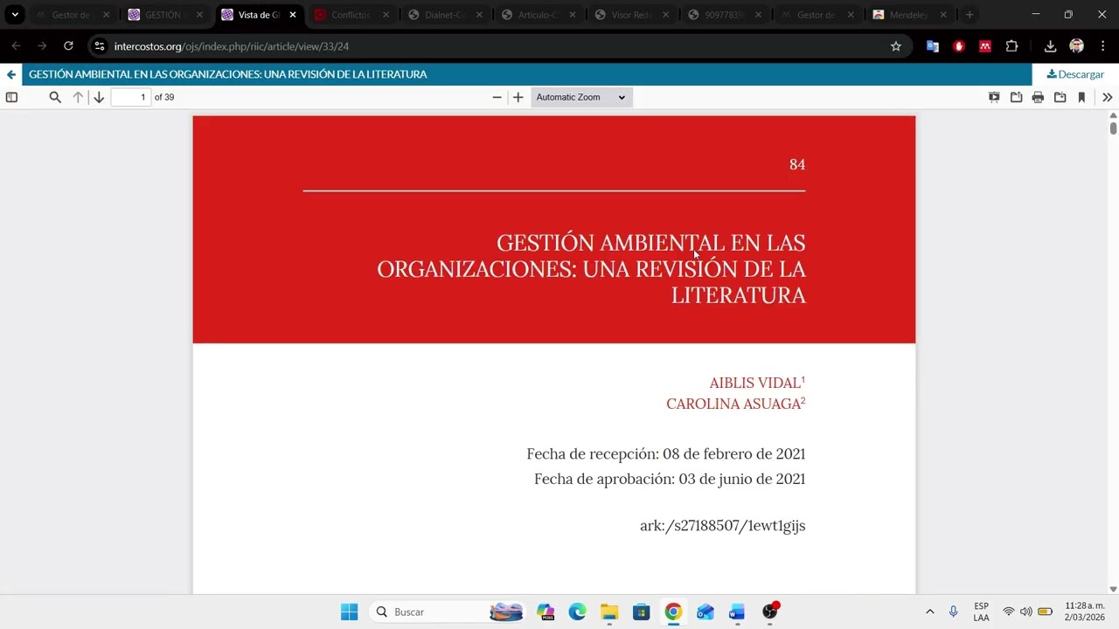
Task: Go to the next PDF page
Action: (99, 97)
